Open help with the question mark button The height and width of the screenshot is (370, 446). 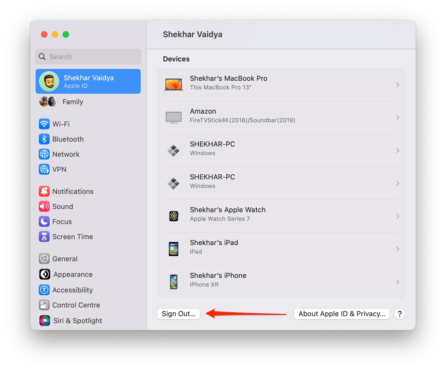point(399,314)
